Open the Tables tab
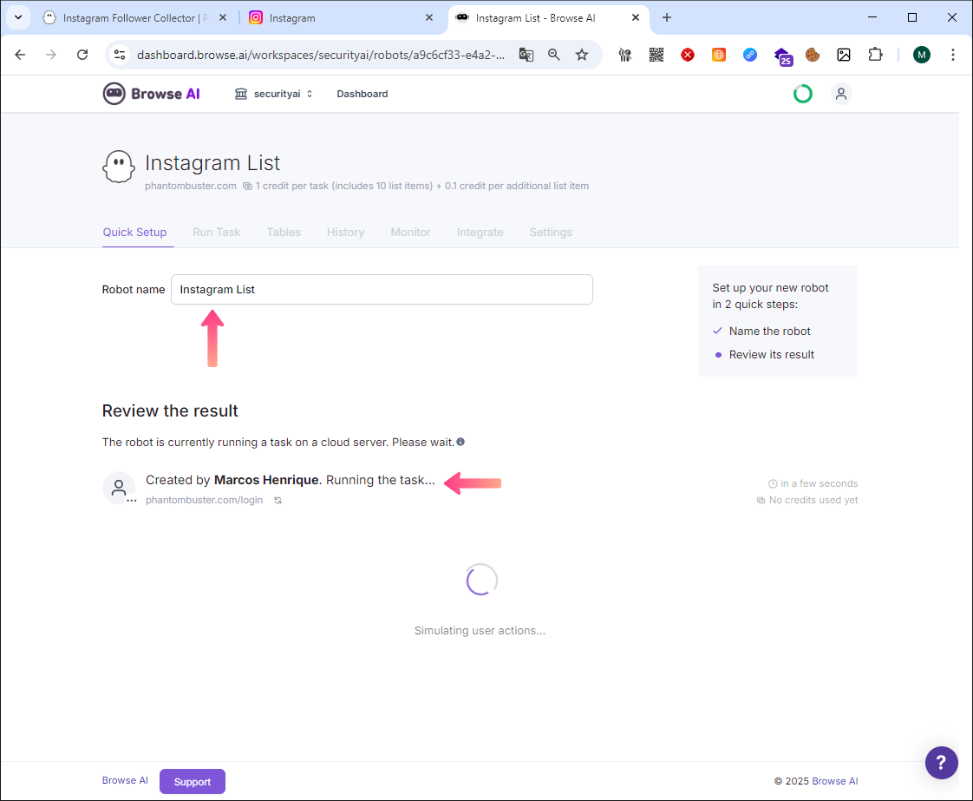The image size is (973, 801). 284,233
